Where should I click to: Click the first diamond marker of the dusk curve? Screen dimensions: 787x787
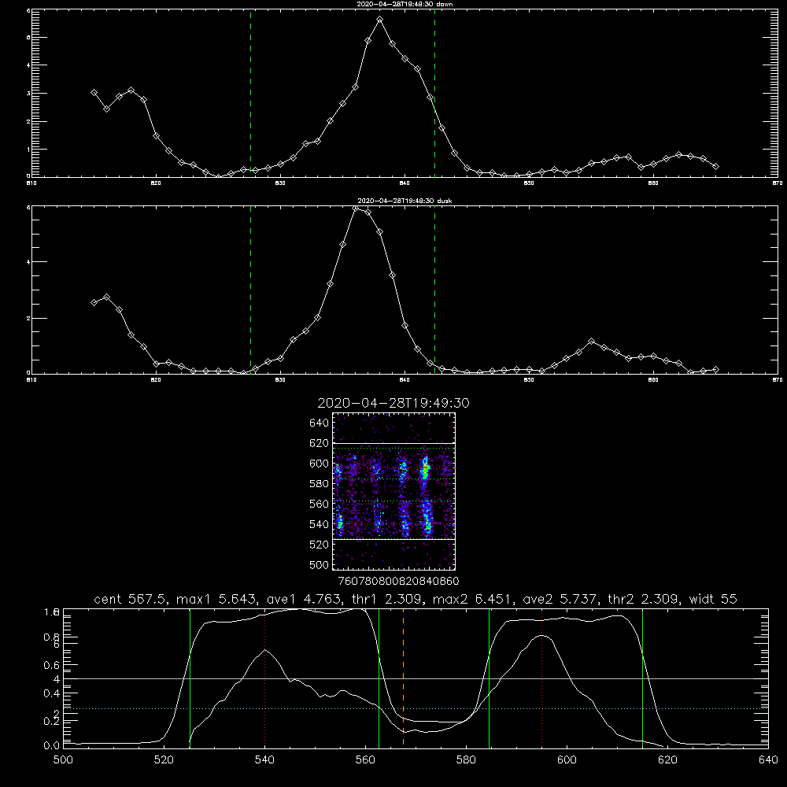coord(94,302)
